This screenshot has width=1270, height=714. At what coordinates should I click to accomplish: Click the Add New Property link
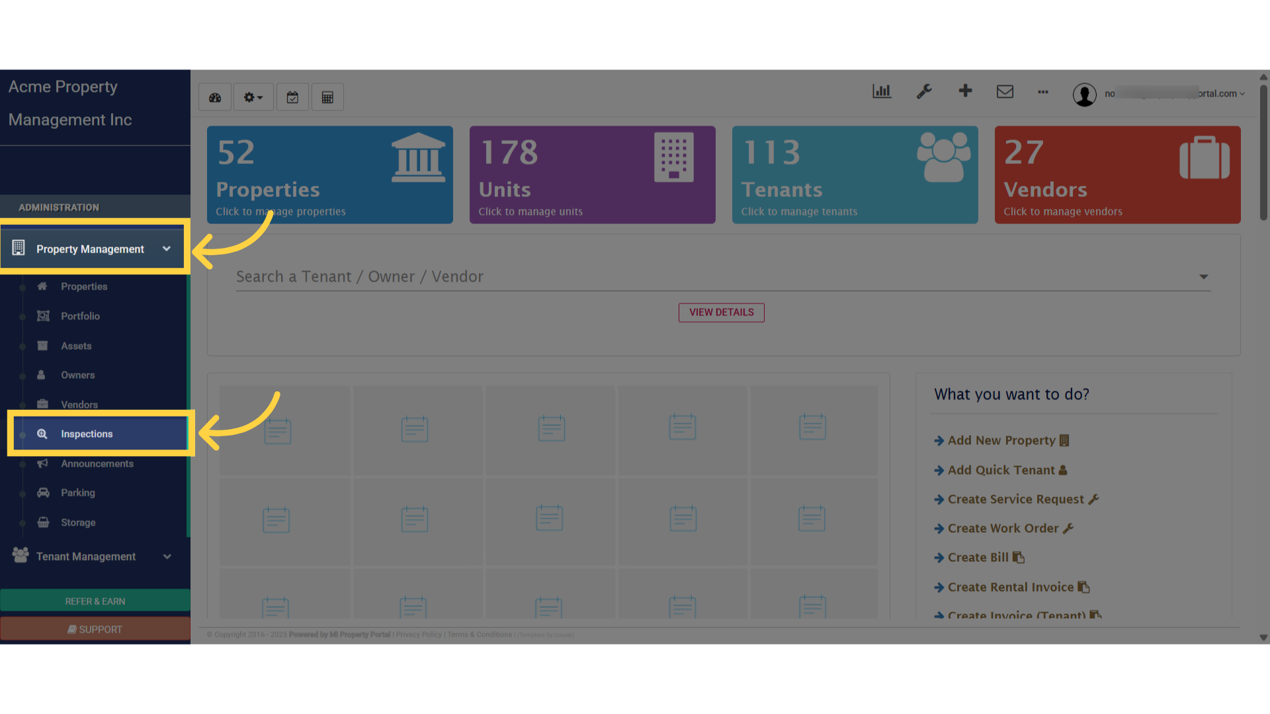point(1001,440)
